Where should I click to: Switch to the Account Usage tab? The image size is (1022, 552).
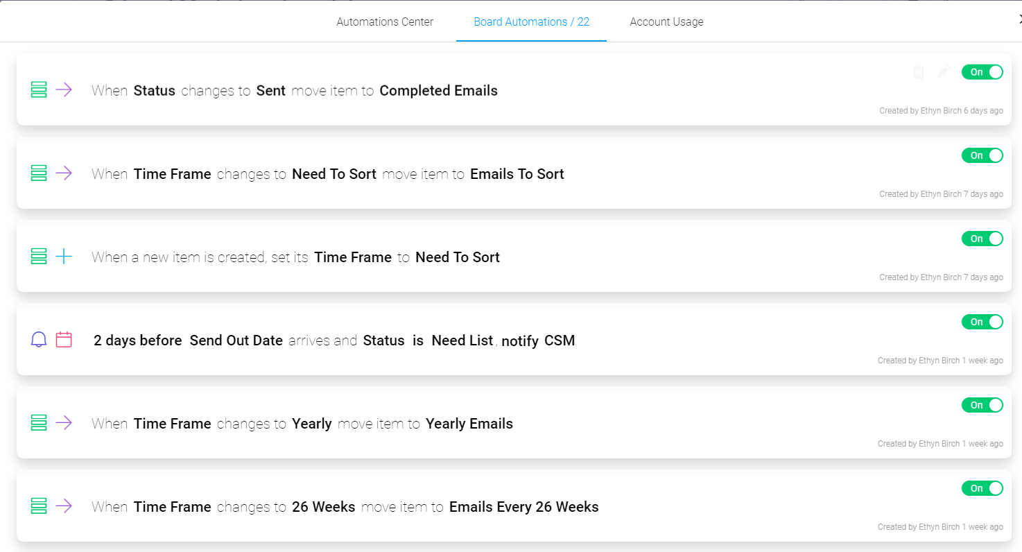[x=666, y=22]
